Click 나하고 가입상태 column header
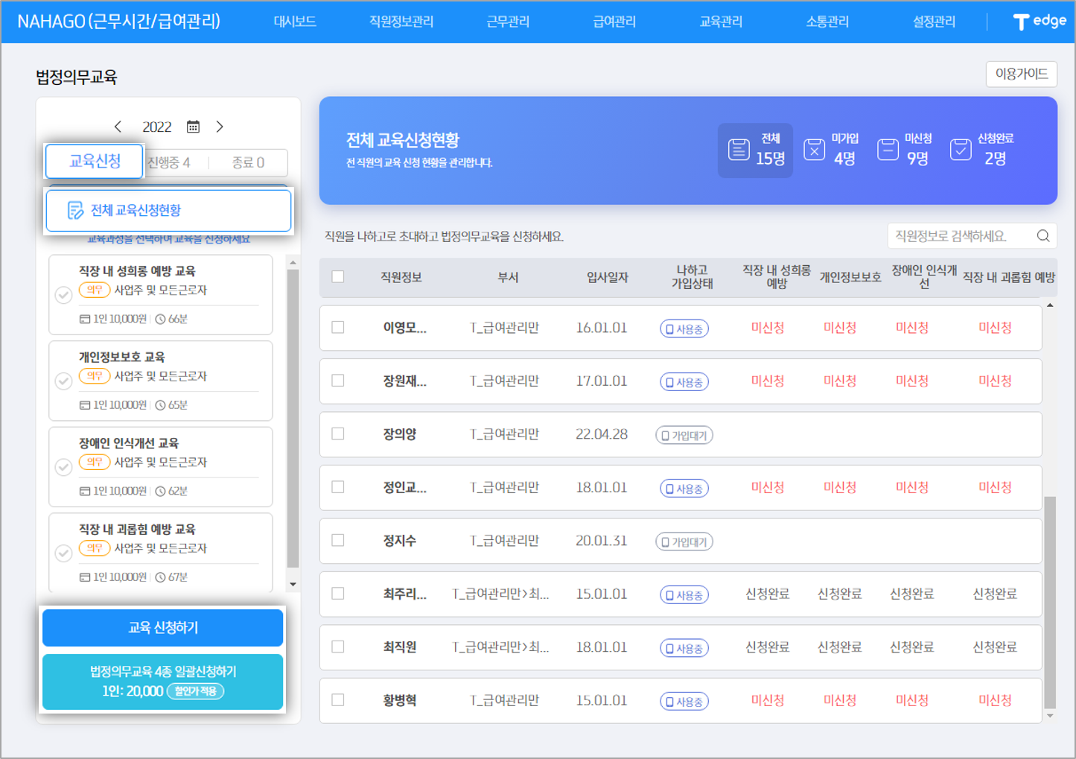This screenshot has width=1076, height=759. (x=693, y=277)
